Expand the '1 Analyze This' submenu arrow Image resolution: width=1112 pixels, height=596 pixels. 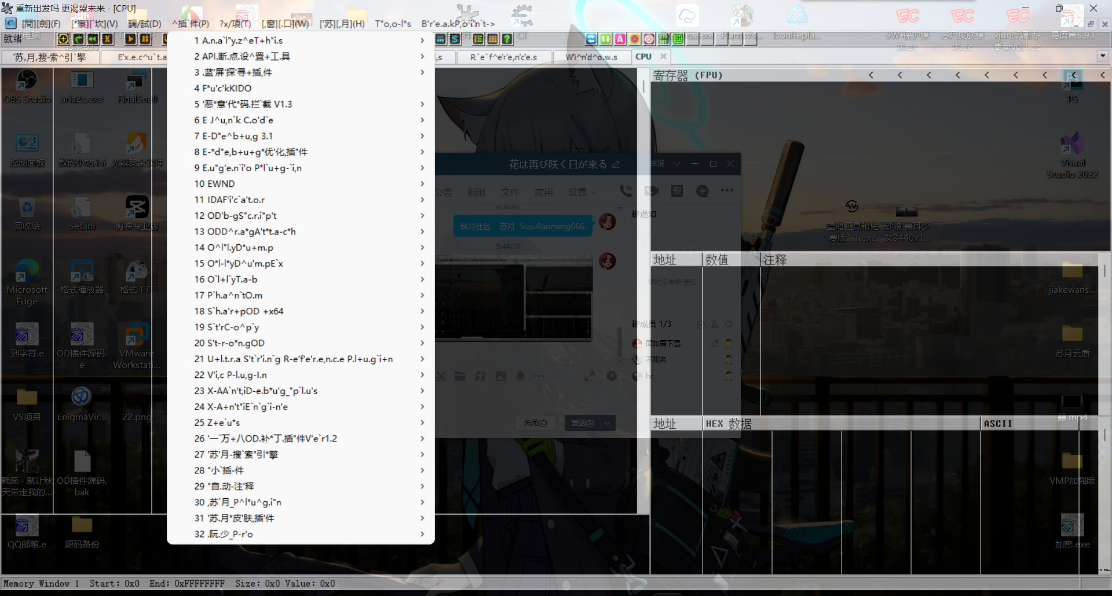422,41
